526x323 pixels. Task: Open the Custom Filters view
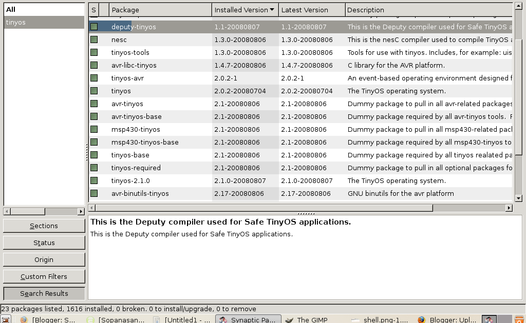[44, 276]
